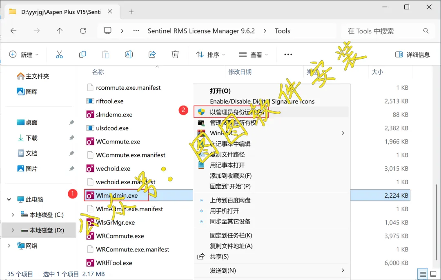Screen dimensions: 441x280
Task: Click the Rename icon in toolbar
Action: (129, 55)
